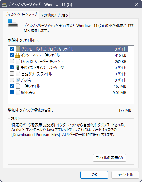This screenshot has width=142, height=182.
Task: Enable the DirectX シェーダー キャッシュ checkbox
Action: click(x=12, y=61)
